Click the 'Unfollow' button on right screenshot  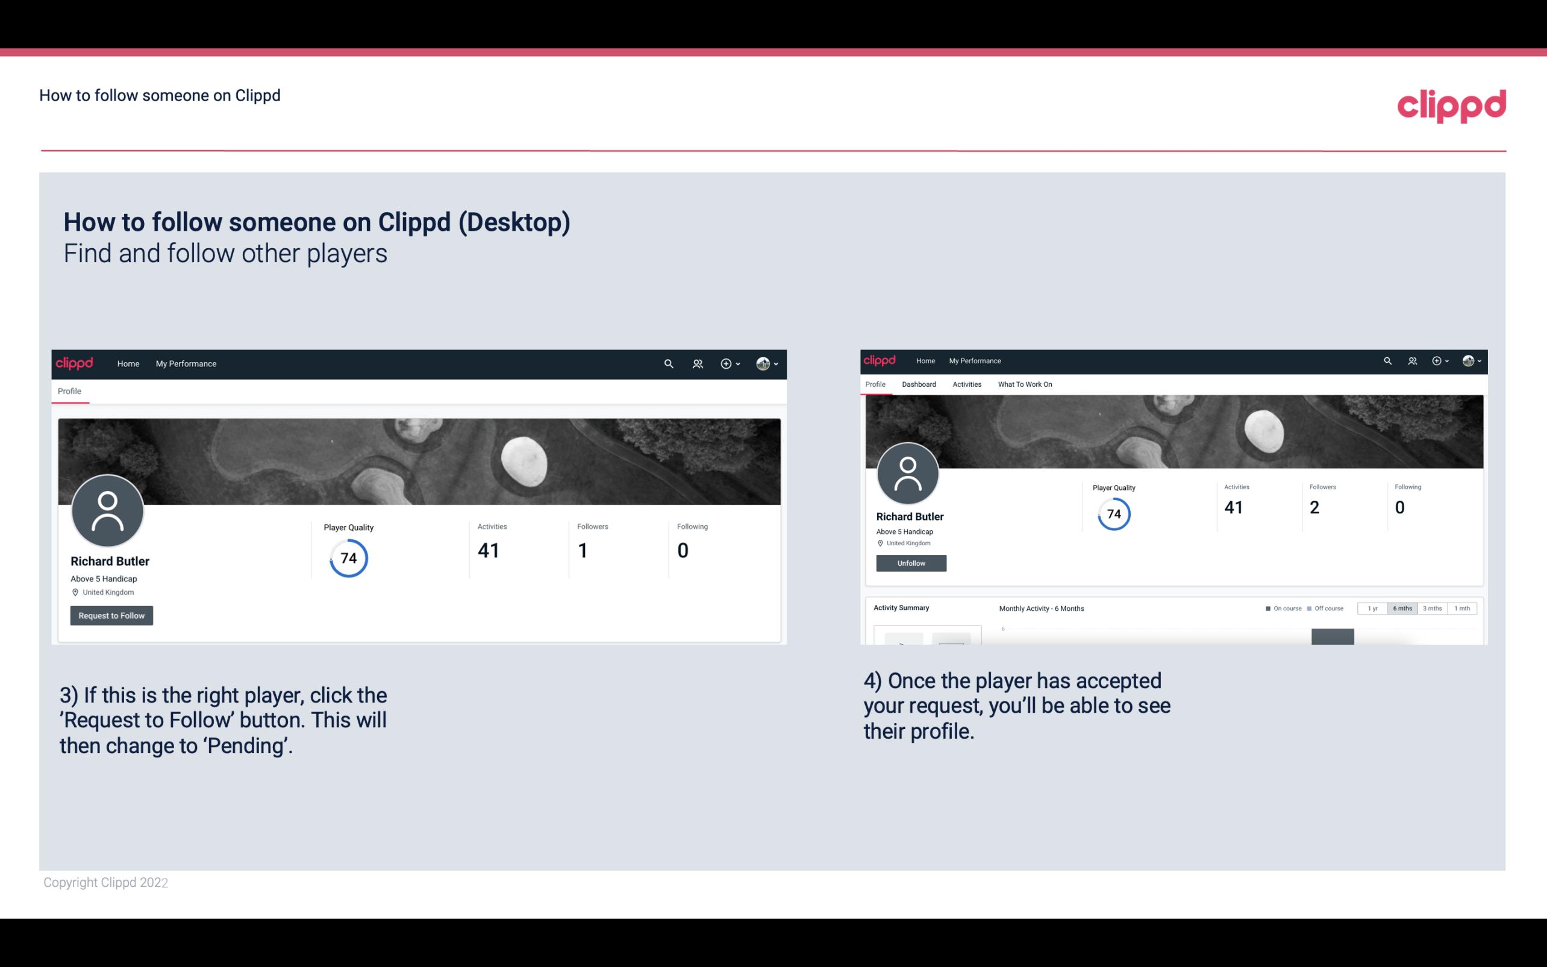[x=910, y=563]
